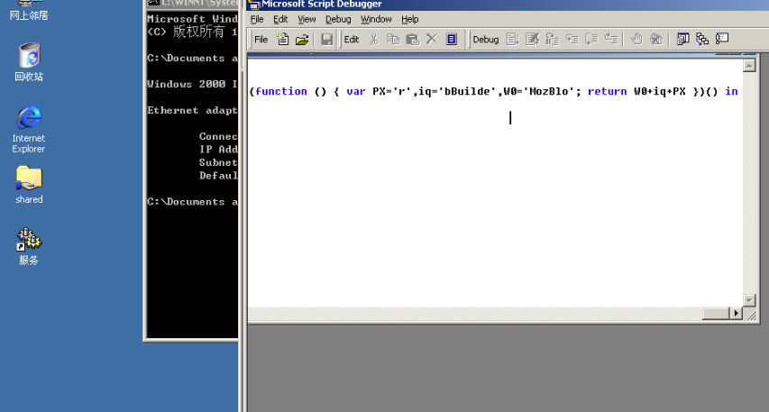
Task: Break at next statement icon
Action: click(x=553, y=40)
